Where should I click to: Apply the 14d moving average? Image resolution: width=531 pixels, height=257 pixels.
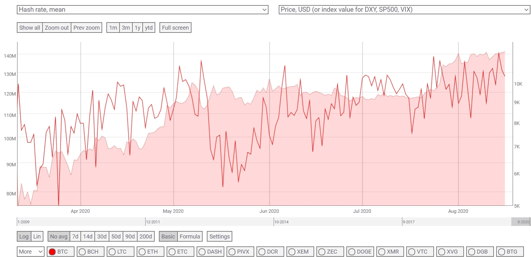click(x=88, y=236)
